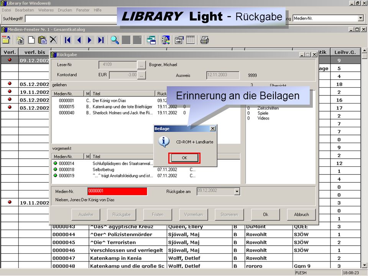Confirm the Beilage message with OK
The image size is (368, 276).
click(184, 158)
